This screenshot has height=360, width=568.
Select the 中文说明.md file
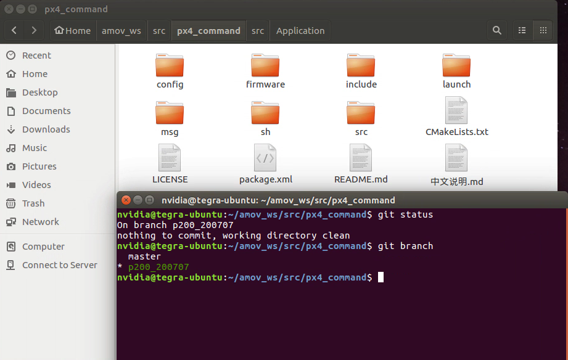[456, 165]
